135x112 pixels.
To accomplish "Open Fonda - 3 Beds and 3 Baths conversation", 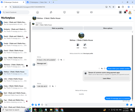I will coord(14,44).
